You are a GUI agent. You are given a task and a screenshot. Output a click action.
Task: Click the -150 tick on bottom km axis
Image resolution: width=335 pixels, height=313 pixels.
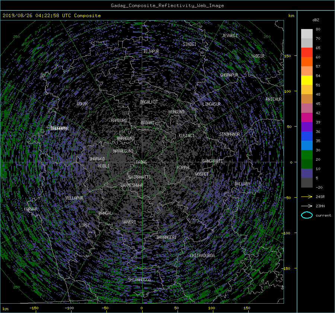pyautogui.click(x=34, y=308)
